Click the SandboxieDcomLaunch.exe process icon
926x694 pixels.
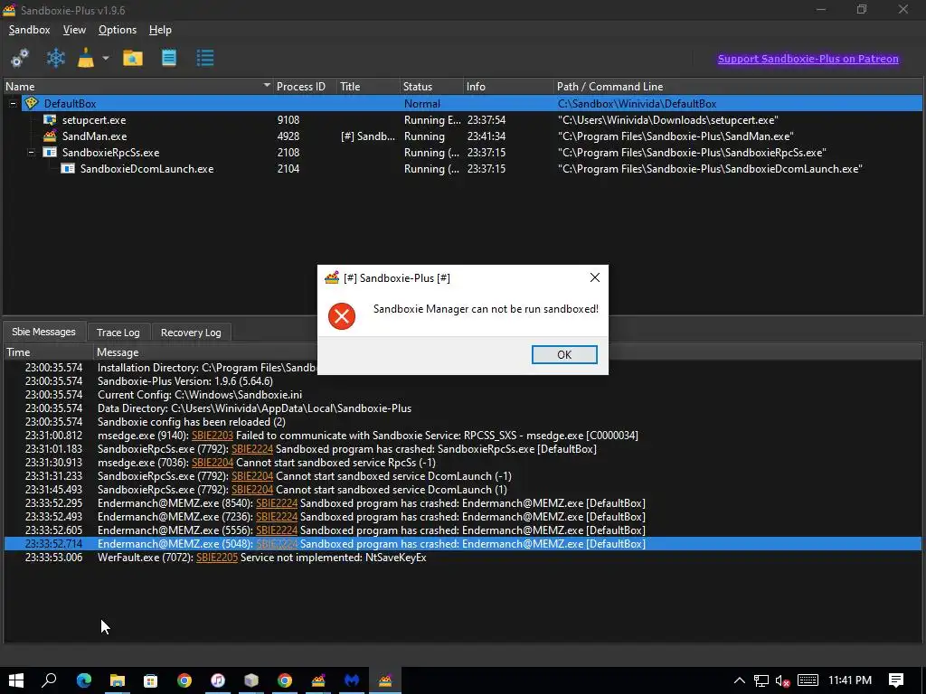pyautogui.click(x=68, y=169)
